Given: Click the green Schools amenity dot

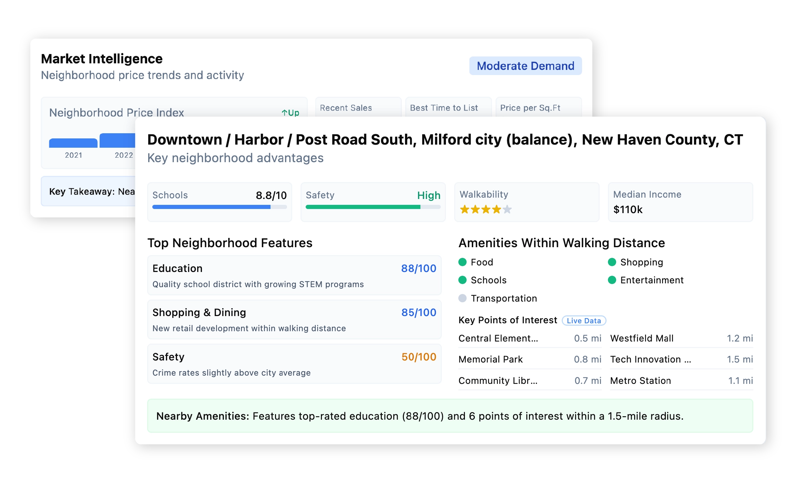Looking at the screenshot, I should [x=463, y=280].
